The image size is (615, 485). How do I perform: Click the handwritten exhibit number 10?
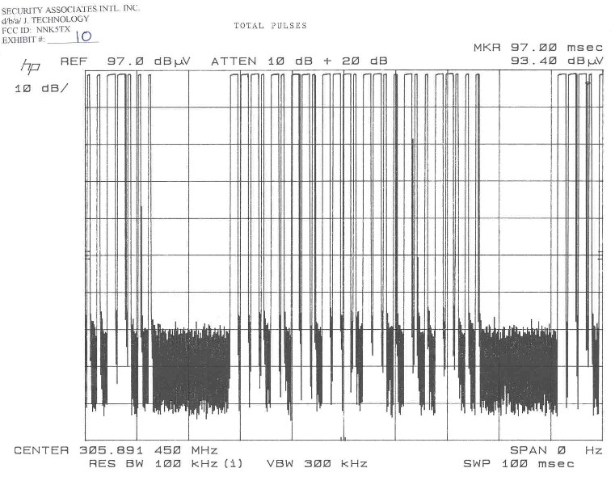(x=83, y=37)
